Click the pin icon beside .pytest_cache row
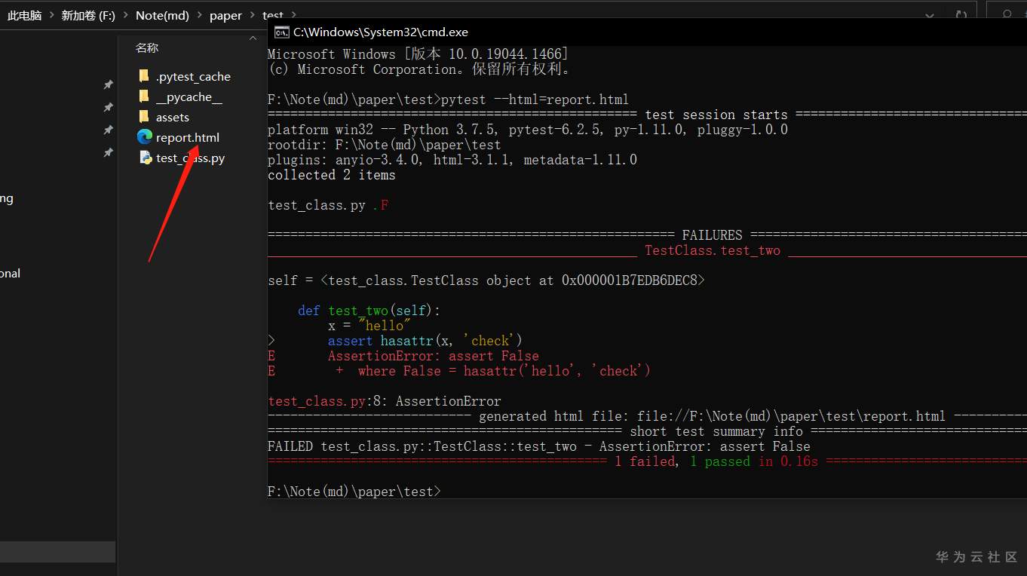Viewport: 1027px width, 576px height. [x=108, y=84]
